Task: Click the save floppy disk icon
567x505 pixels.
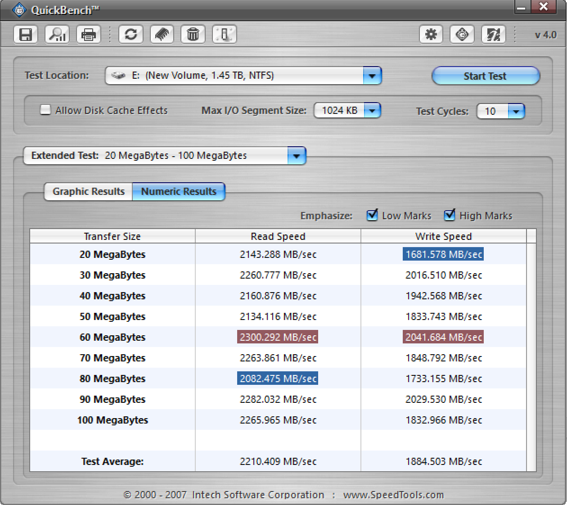Action: (x=26, y=35)
